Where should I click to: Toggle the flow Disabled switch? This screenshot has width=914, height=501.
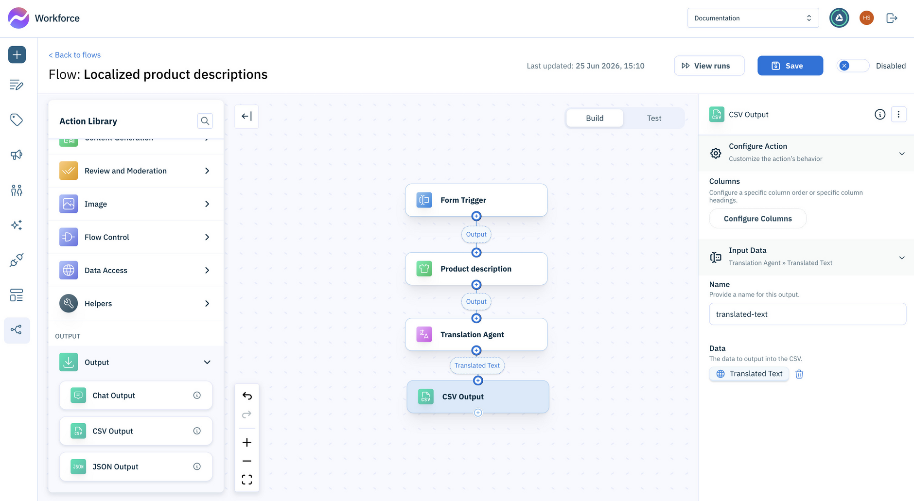[853, 66]
